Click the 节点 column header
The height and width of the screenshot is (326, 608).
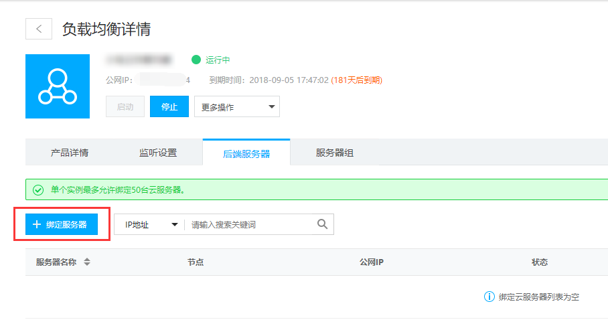[x=196, y=262]
